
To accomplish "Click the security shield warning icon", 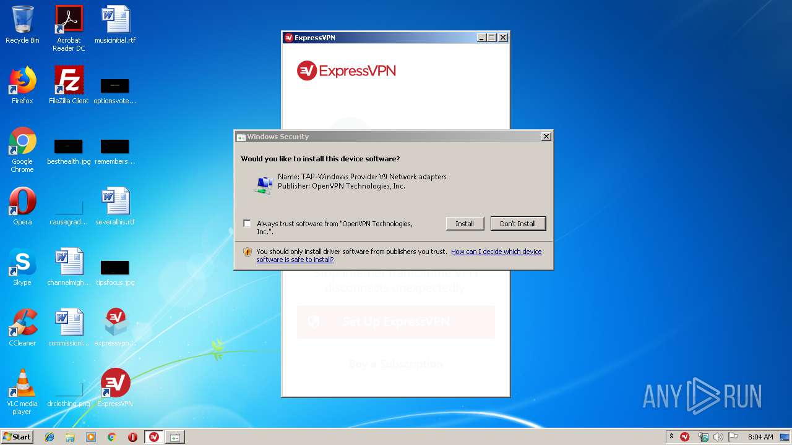I will 247,252.
